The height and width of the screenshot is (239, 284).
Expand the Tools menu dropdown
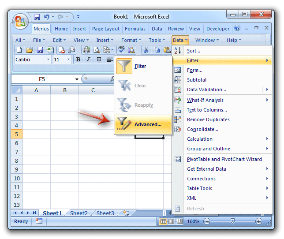click(157, 40)
